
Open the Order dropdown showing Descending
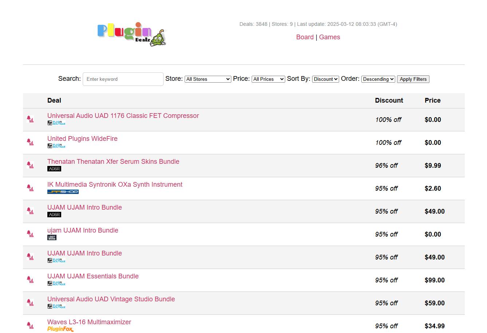378,79
